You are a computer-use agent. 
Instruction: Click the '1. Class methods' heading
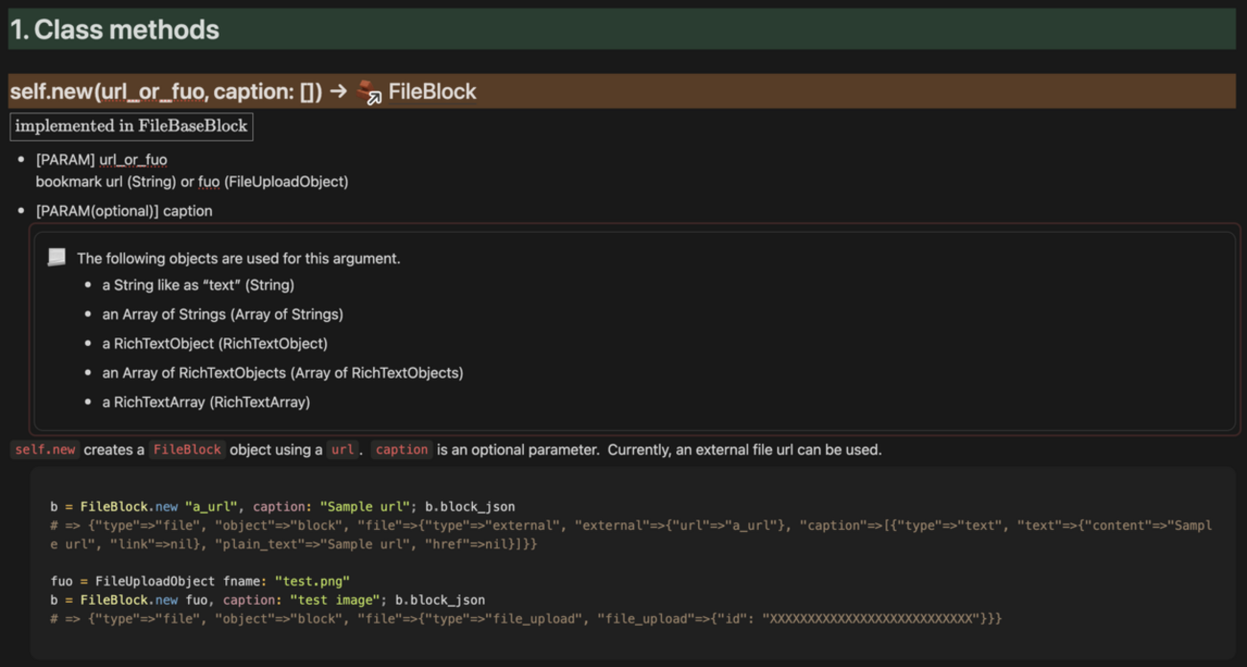(x=114, y=30)
